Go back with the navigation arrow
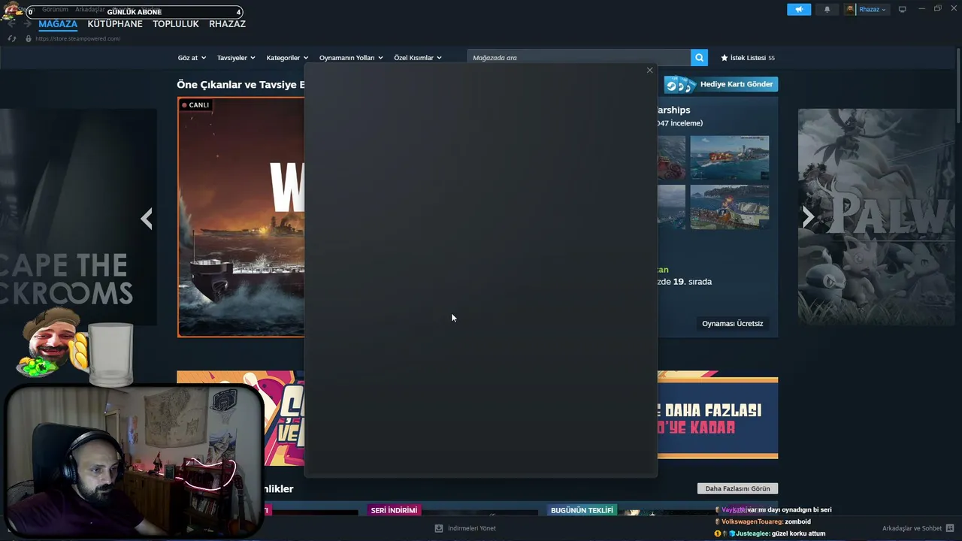The width and height of the screenshot is (962, 541). [11, 24]
